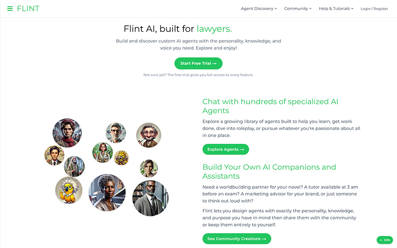This screenshot has height=248, width=397.
Task: Select the old wizard with long beard avatar
Action: (x=74, y=167)
